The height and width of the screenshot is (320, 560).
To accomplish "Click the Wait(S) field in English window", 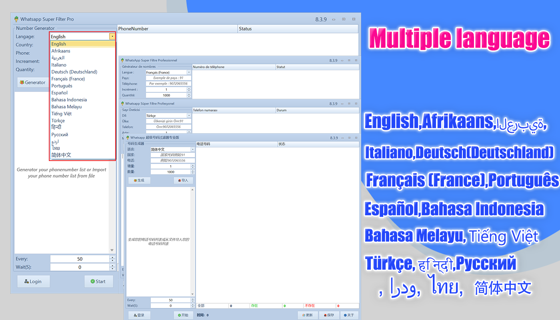I will [x=80, y=267].
